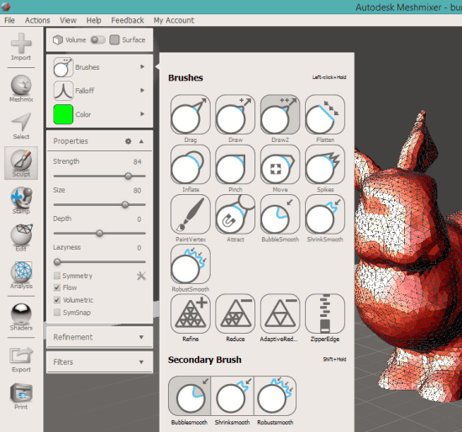Open the Stamp tool
Viewport: 462px width, 432px height.
(x=21, y=200)
